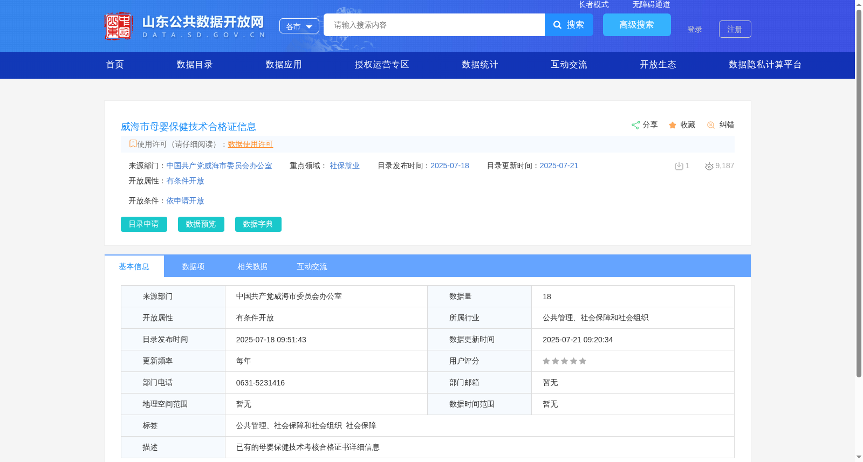Click the error correction icon

coord(711,125)
